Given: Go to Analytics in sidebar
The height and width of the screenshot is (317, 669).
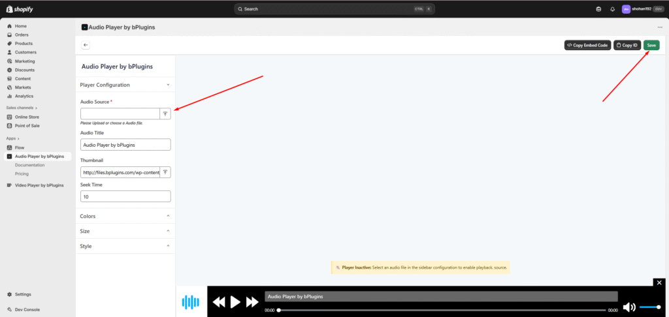Looking at the screenshot, I should tap(24, 96).
